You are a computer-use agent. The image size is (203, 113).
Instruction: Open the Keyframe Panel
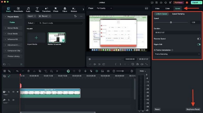tap(193, 109)
